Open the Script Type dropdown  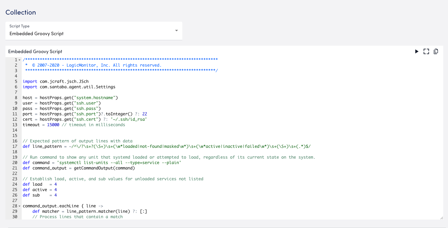click(176, 30)
